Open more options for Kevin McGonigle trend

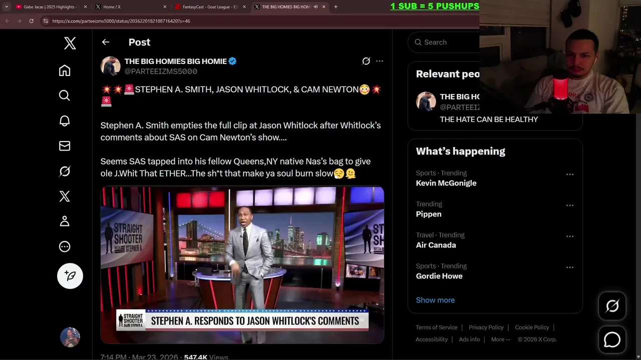570,174
